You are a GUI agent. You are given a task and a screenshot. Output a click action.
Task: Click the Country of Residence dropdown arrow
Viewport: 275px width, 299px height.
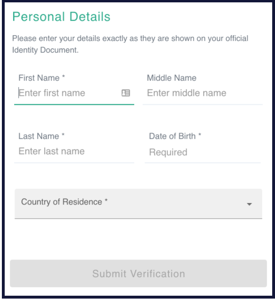(x=249, y=204)
